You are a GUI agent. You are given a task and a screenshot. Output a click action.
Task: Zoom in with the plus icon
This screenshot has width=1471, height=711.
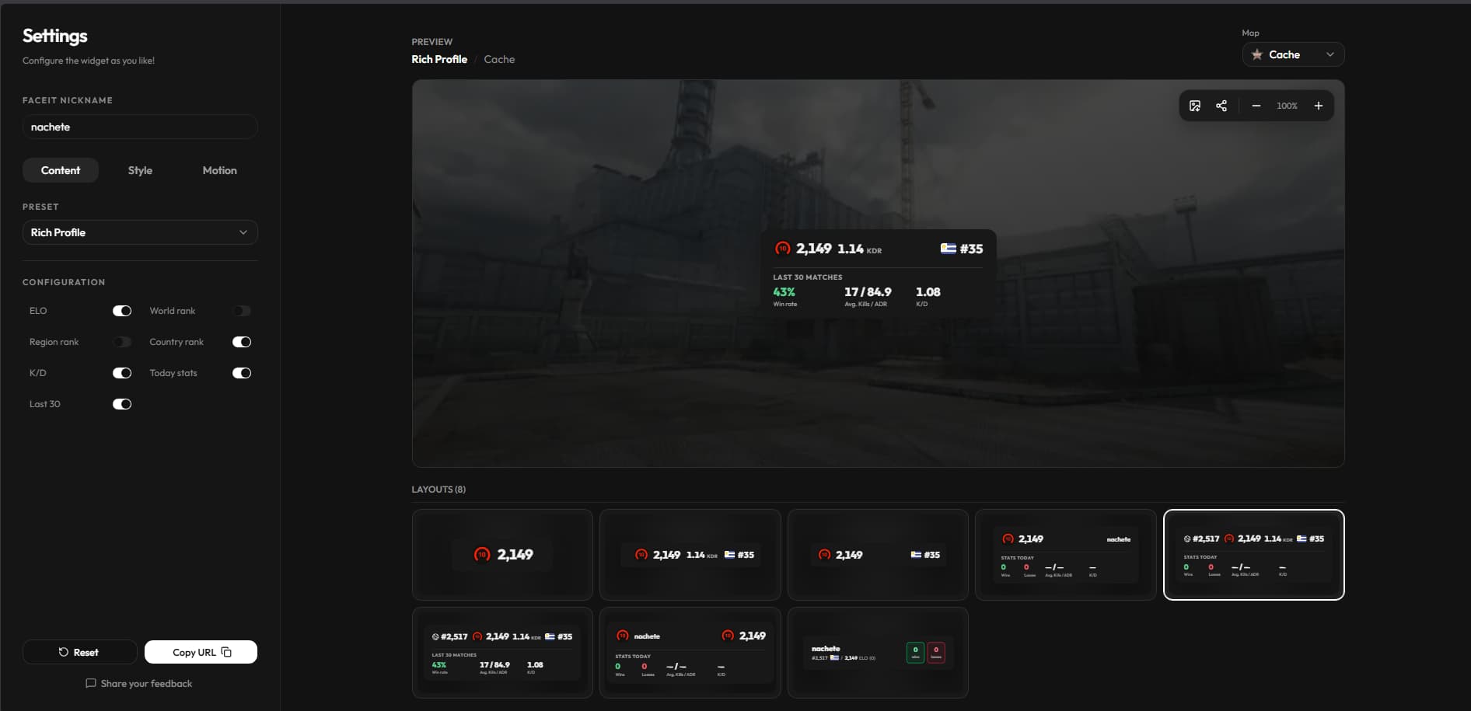(x=1319, y=106)
